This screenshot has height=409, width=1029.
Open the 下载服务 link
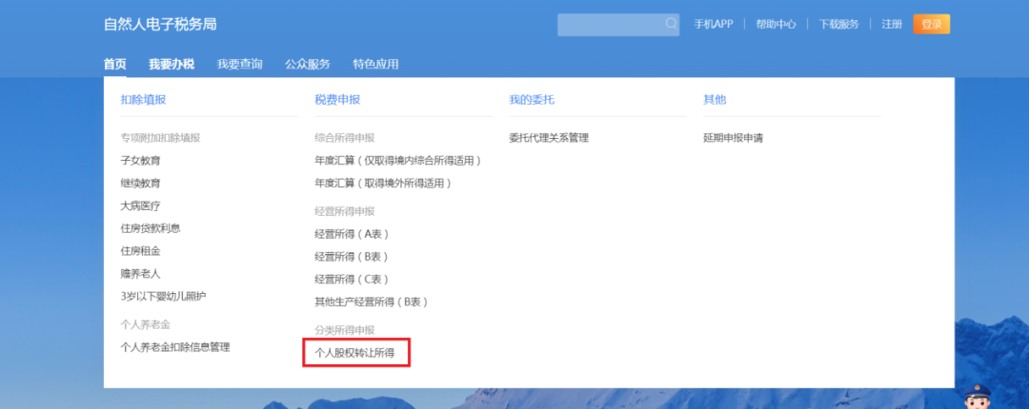pos(838,24)
